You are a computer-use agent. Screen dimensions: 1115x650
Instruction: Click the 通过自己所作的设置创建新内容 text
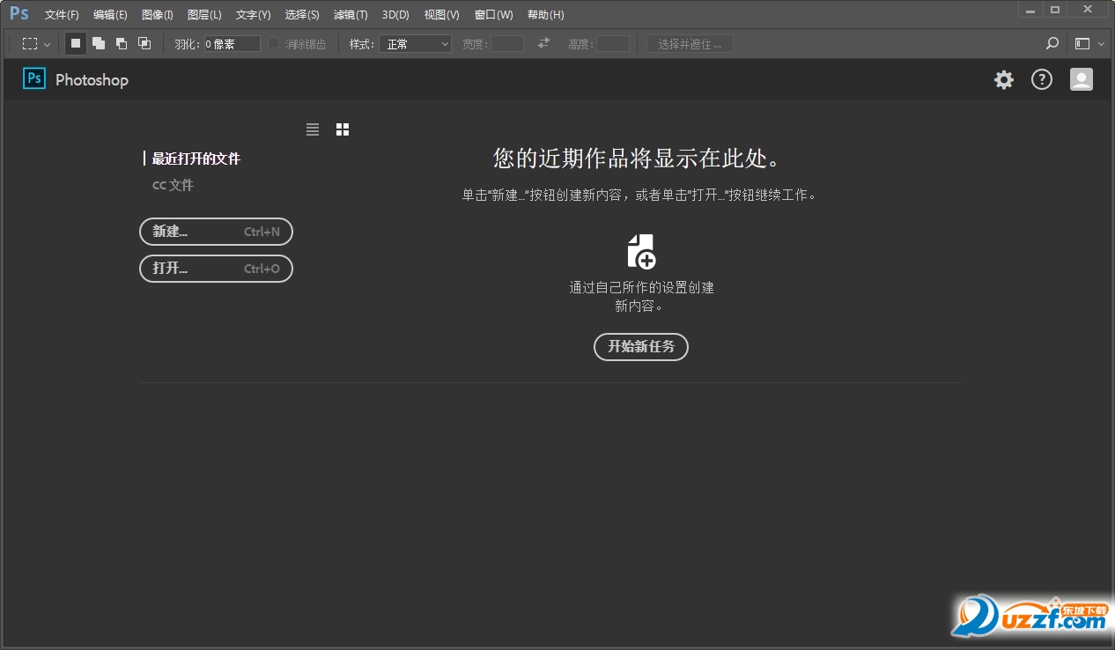(x=641, y=297)
